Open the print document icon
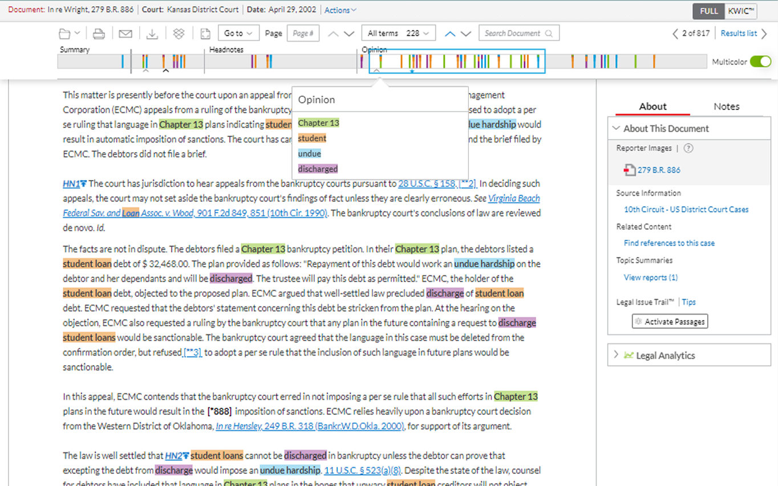The image size is (778, 486). pyautogui.click(x=99, y=34)
